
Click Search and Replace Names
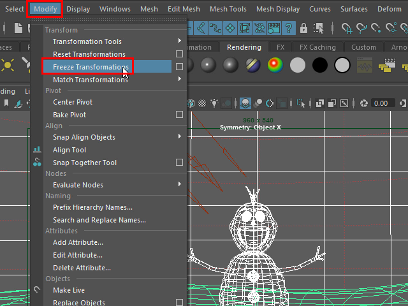point(99,220)
